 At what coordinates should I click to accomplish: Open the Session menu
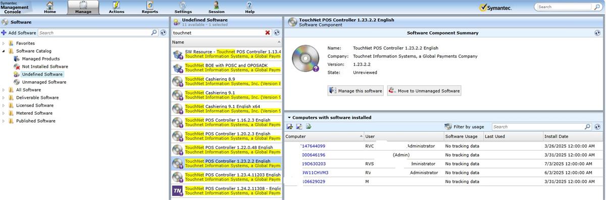216,7
